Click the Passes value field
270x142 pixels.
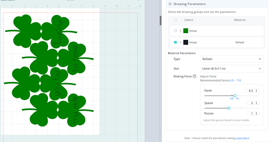[253, 113]
